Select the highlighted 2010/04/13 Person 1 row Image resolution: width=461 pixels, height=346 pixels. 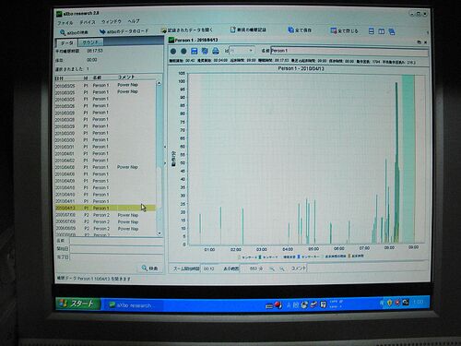click(105, 208)
